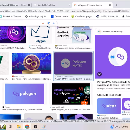Click the magnifying glass search icon
Image resolution: width=130 pixels, height=130 pixels.
(54, 23)
